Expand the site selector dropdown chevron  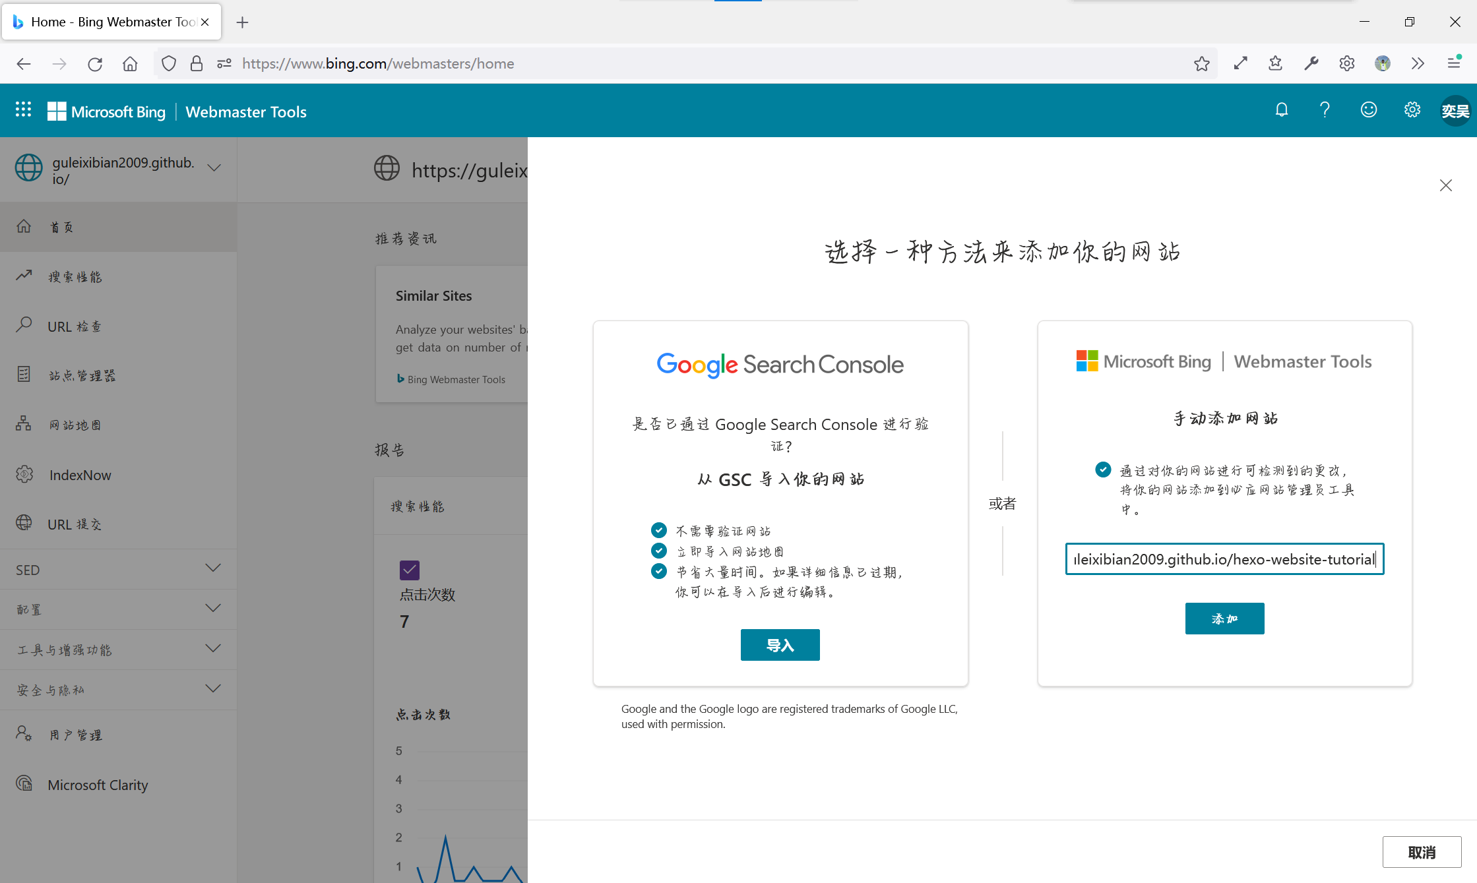pyautogui.click(x=214, y=168)
